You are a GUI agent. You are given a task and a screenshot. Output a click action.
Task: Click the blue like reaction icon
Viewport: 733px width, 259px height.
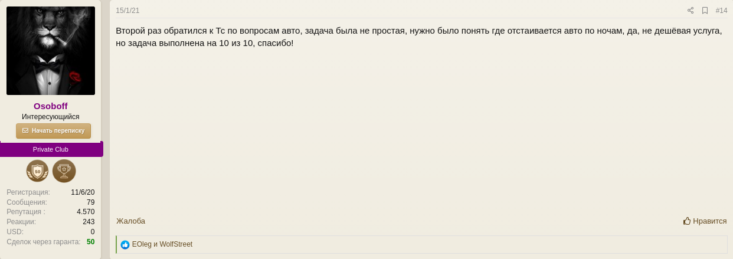125,245
